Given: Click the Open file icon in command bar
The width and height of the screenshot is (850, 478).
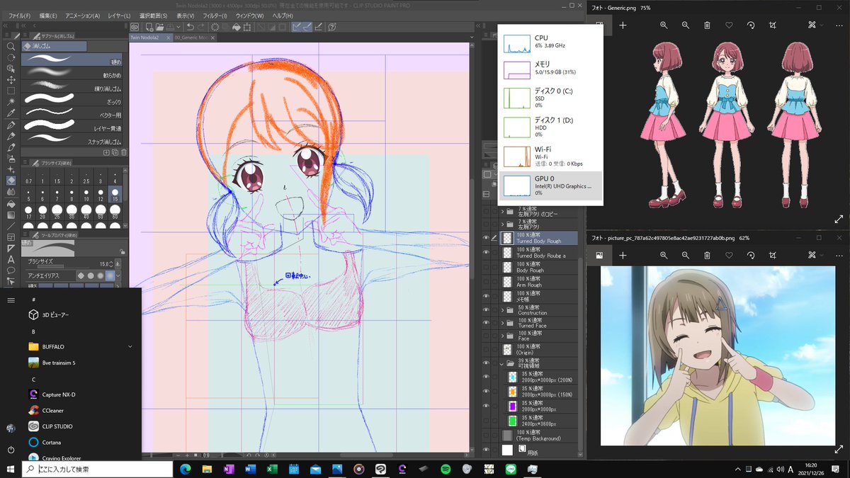Looking at the screenshot, I should tap(158, 27).
